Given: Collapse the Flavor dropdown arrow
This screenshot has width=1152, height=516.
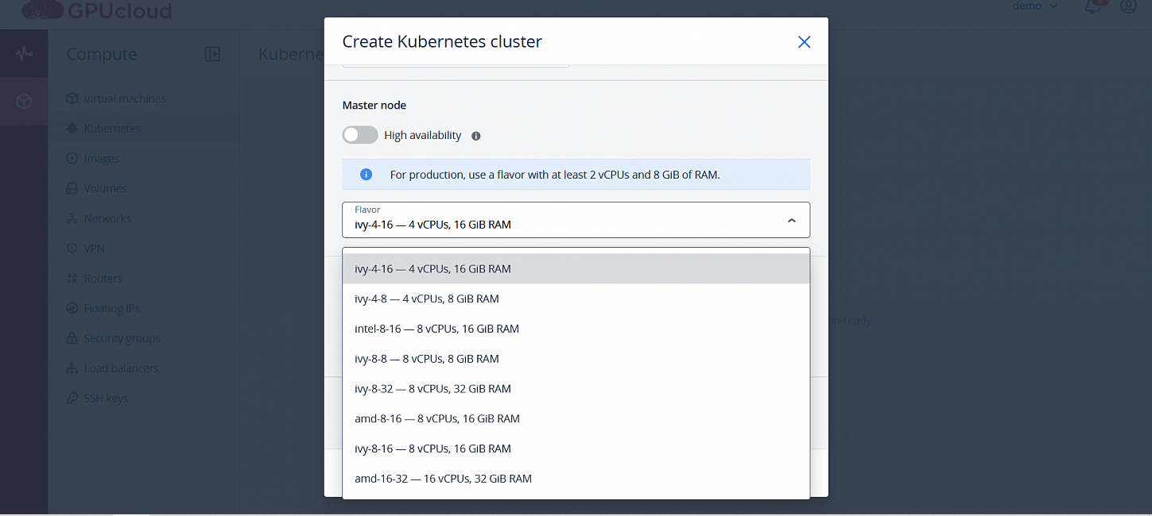Looking at the screenshot, I should click(791, 221).
